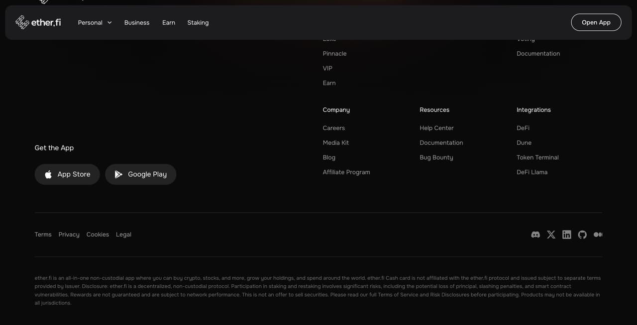Open the Careers link

[x=334, y=128]
